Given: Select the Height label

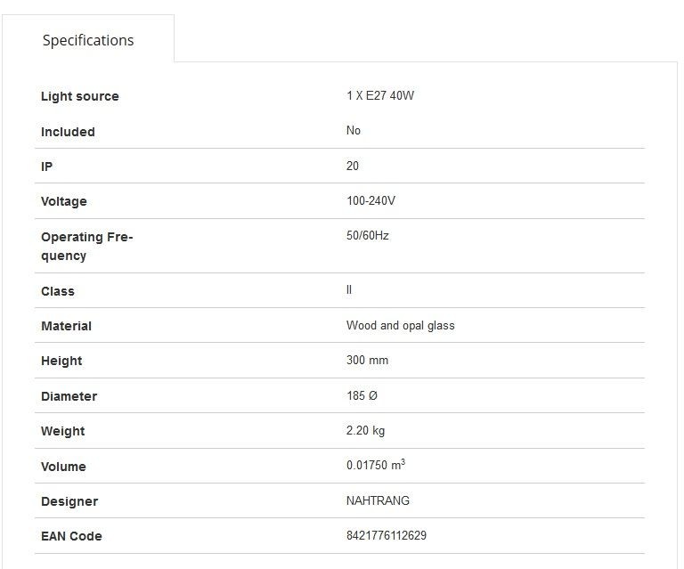Looking at the screenshot, I should point(61,361).
